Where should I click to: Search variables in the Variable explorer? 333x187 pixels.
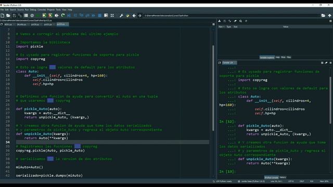click(240, 21)
